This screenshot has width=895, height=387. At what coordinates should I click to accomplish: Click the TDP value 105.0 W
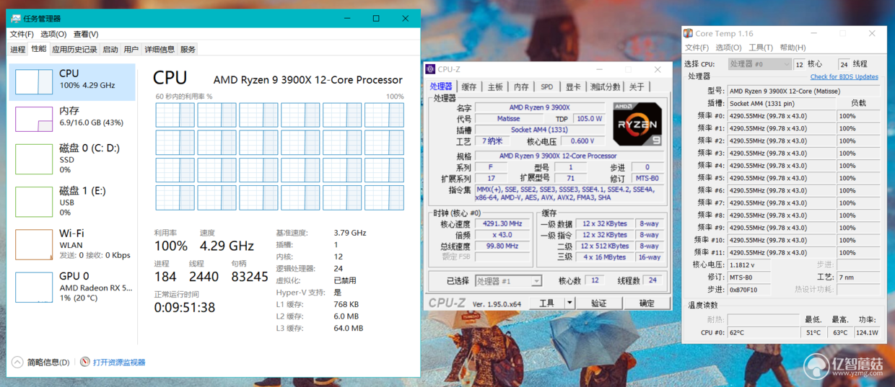click(588, 119)
